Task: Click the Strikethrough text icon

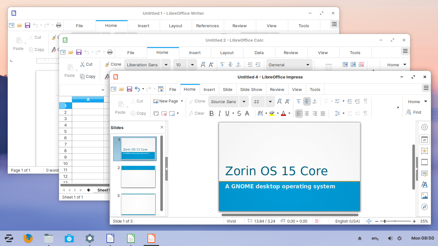Action: 239,113
